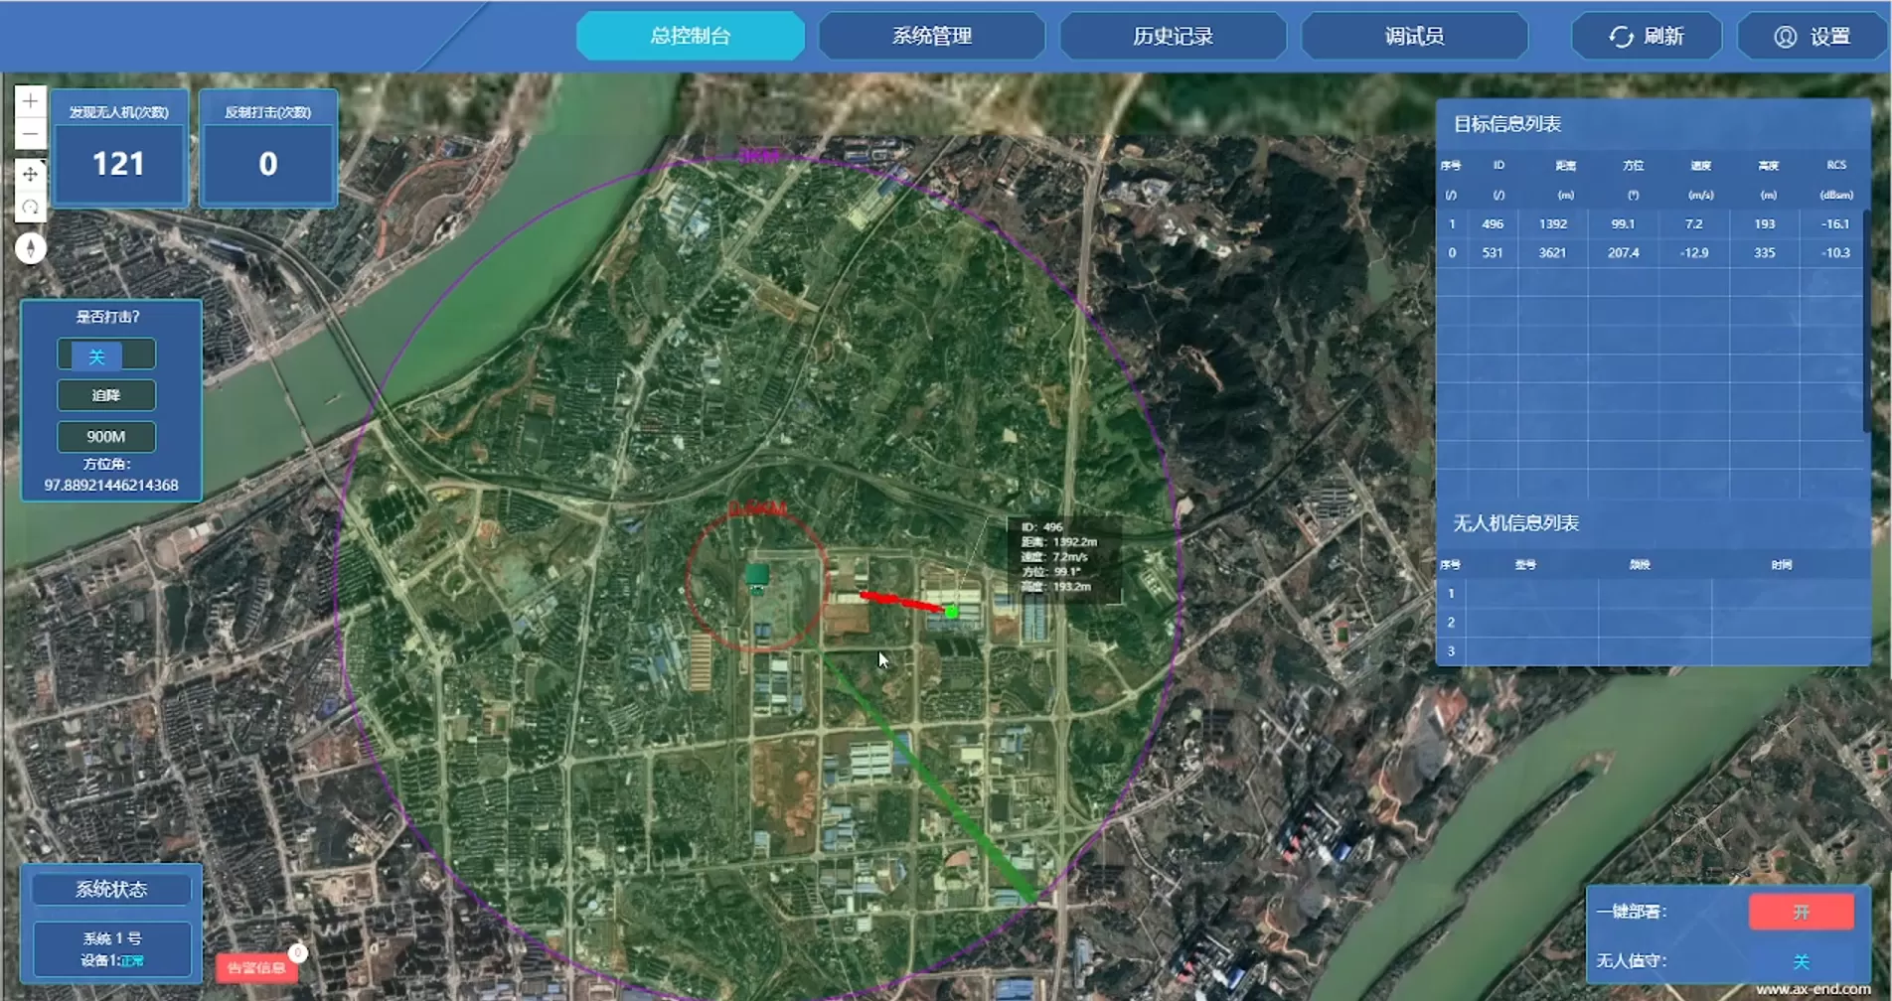Toggle 一键部署 one-click deploy switch
Viewport: 1892px width, 1001px height.
1801,912
